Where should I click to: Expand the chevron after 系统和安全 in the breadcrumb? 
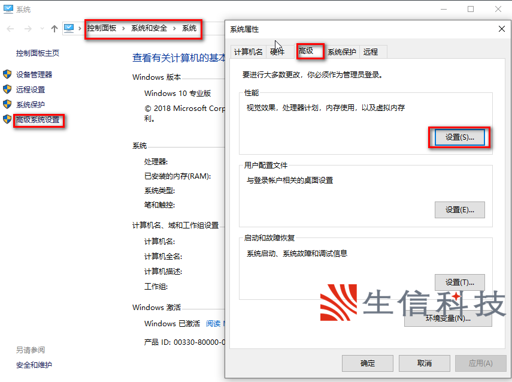tap(174, 29)
